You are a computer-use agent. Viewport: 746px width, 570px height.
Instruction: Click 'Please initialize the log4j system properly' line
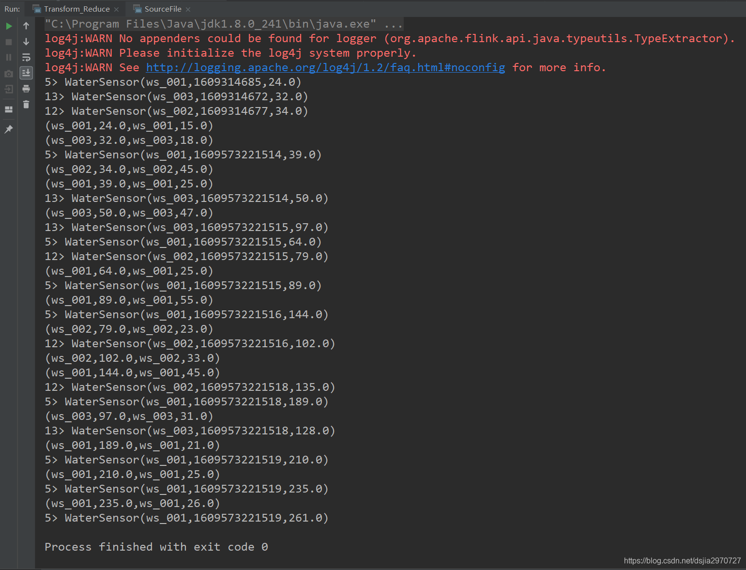[230, 53]
